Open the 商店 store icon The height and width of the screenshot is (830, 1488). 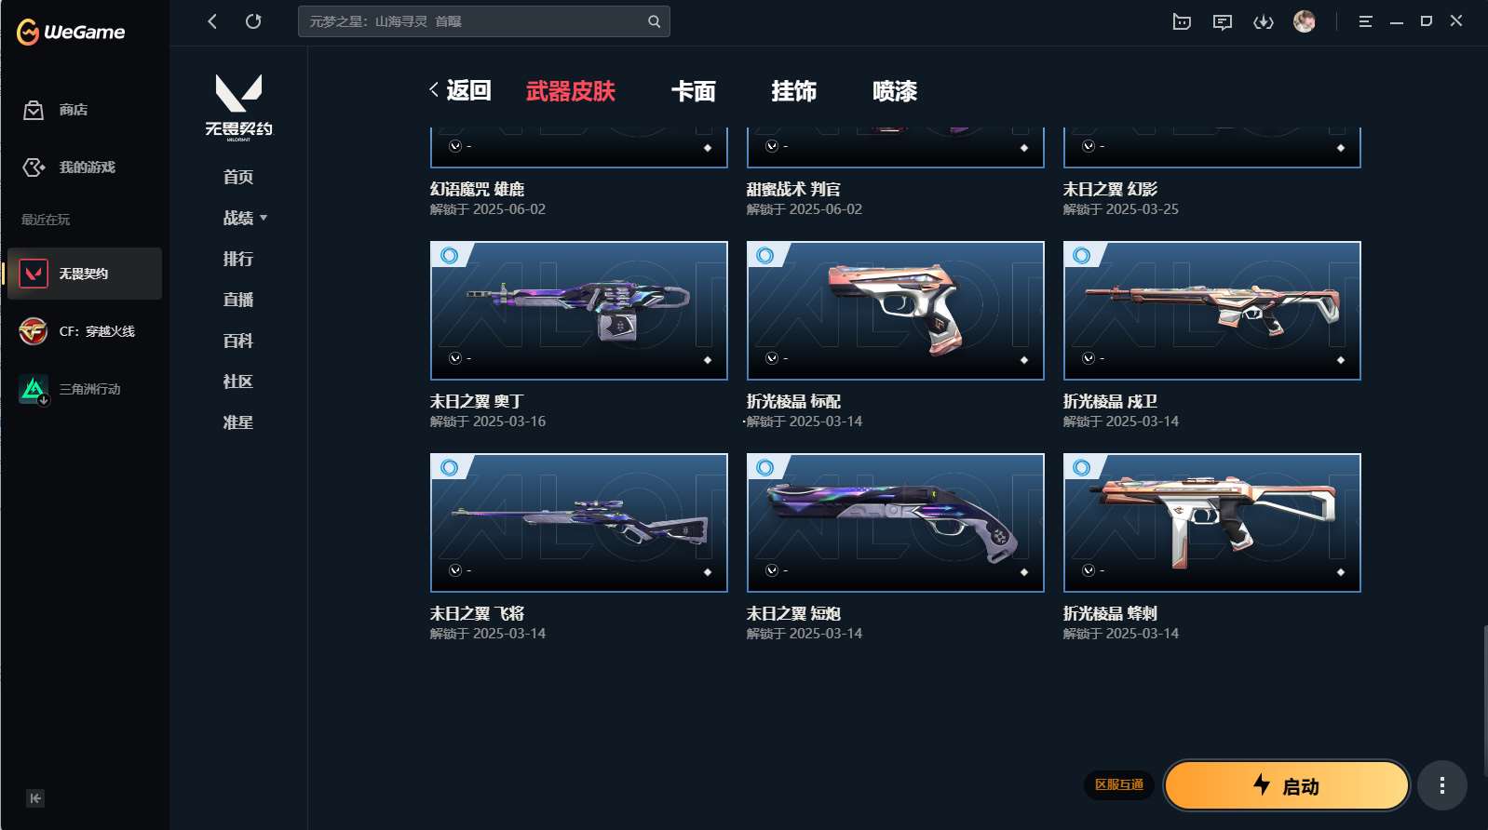click(34, 110)
